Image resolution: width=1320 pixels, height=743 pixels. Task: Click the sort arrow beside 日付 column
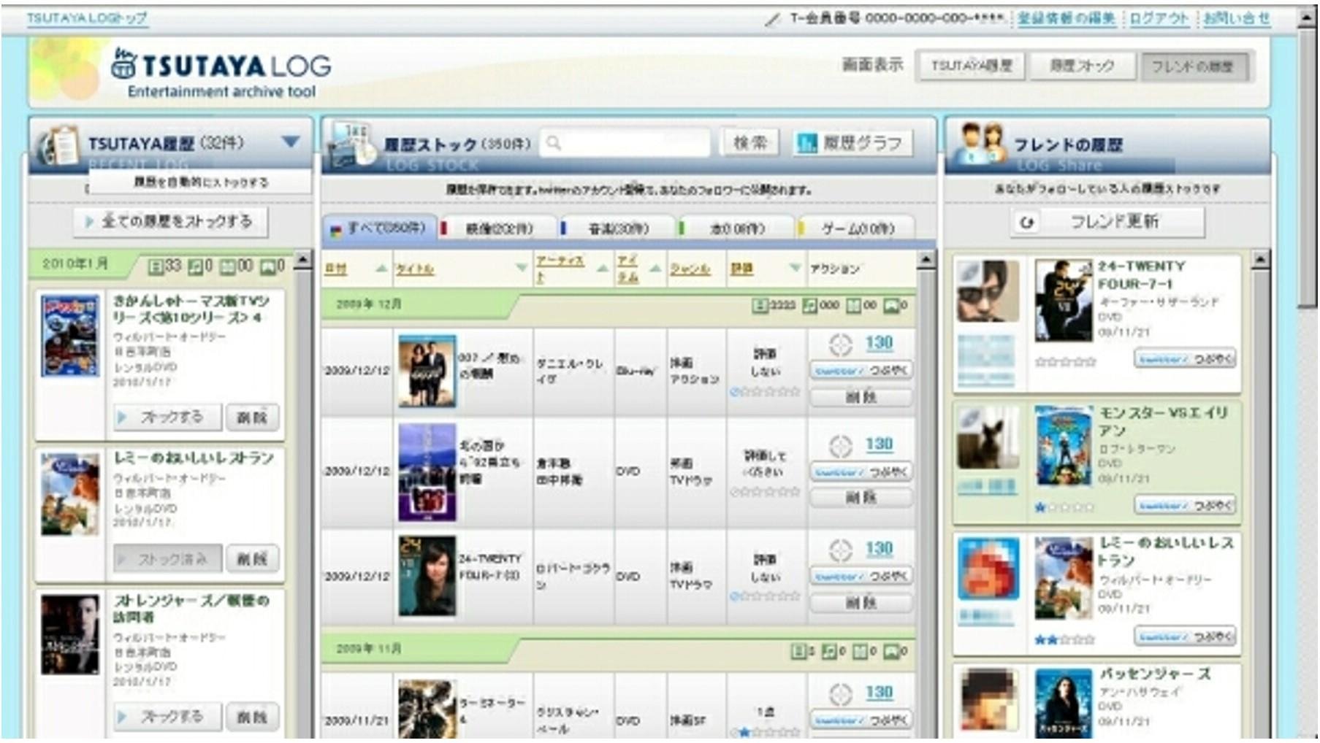(381, 269)
